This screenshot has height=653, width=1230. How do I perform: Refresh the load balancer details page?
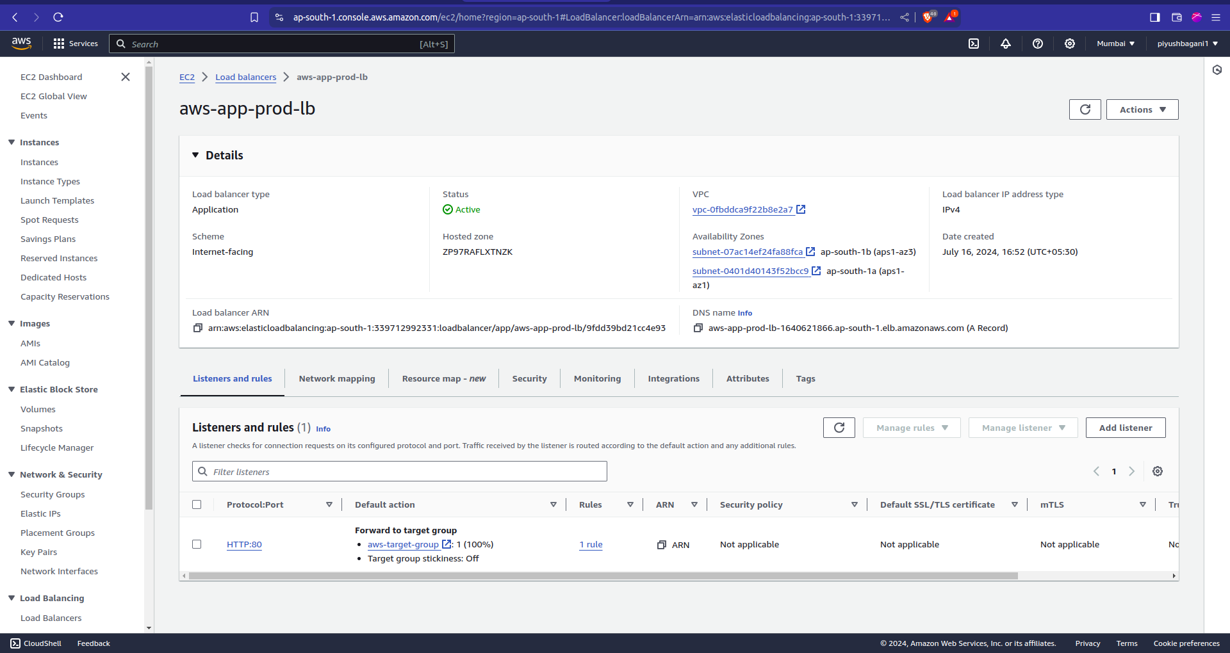(x=1085, y=109)
